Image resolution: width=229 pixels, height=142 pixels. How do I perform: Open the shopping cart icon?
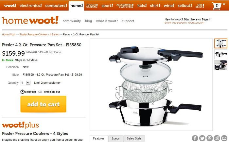coord(217,6)
